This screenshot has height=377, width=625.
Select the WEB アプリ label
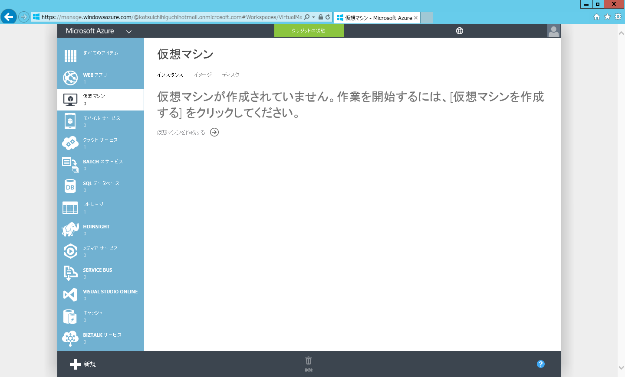click(x=95, y=75)
